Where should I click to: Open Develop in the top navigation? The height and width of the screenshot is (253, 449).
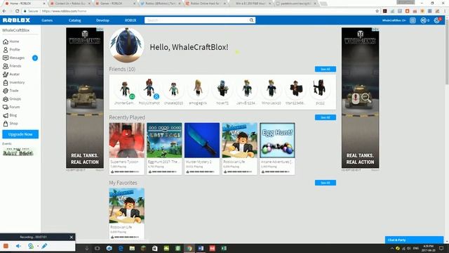pyautogui.click(x=102, y=20)
